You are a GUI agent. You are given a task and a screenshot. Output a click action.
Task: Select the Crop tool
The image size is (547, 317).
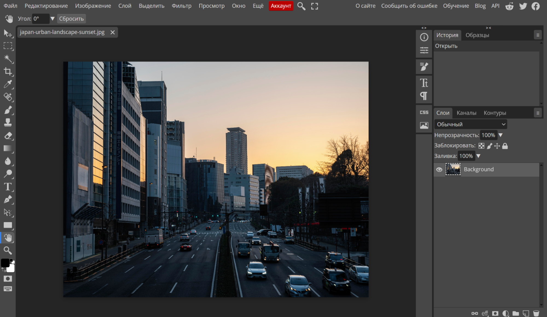pos(8,71)
